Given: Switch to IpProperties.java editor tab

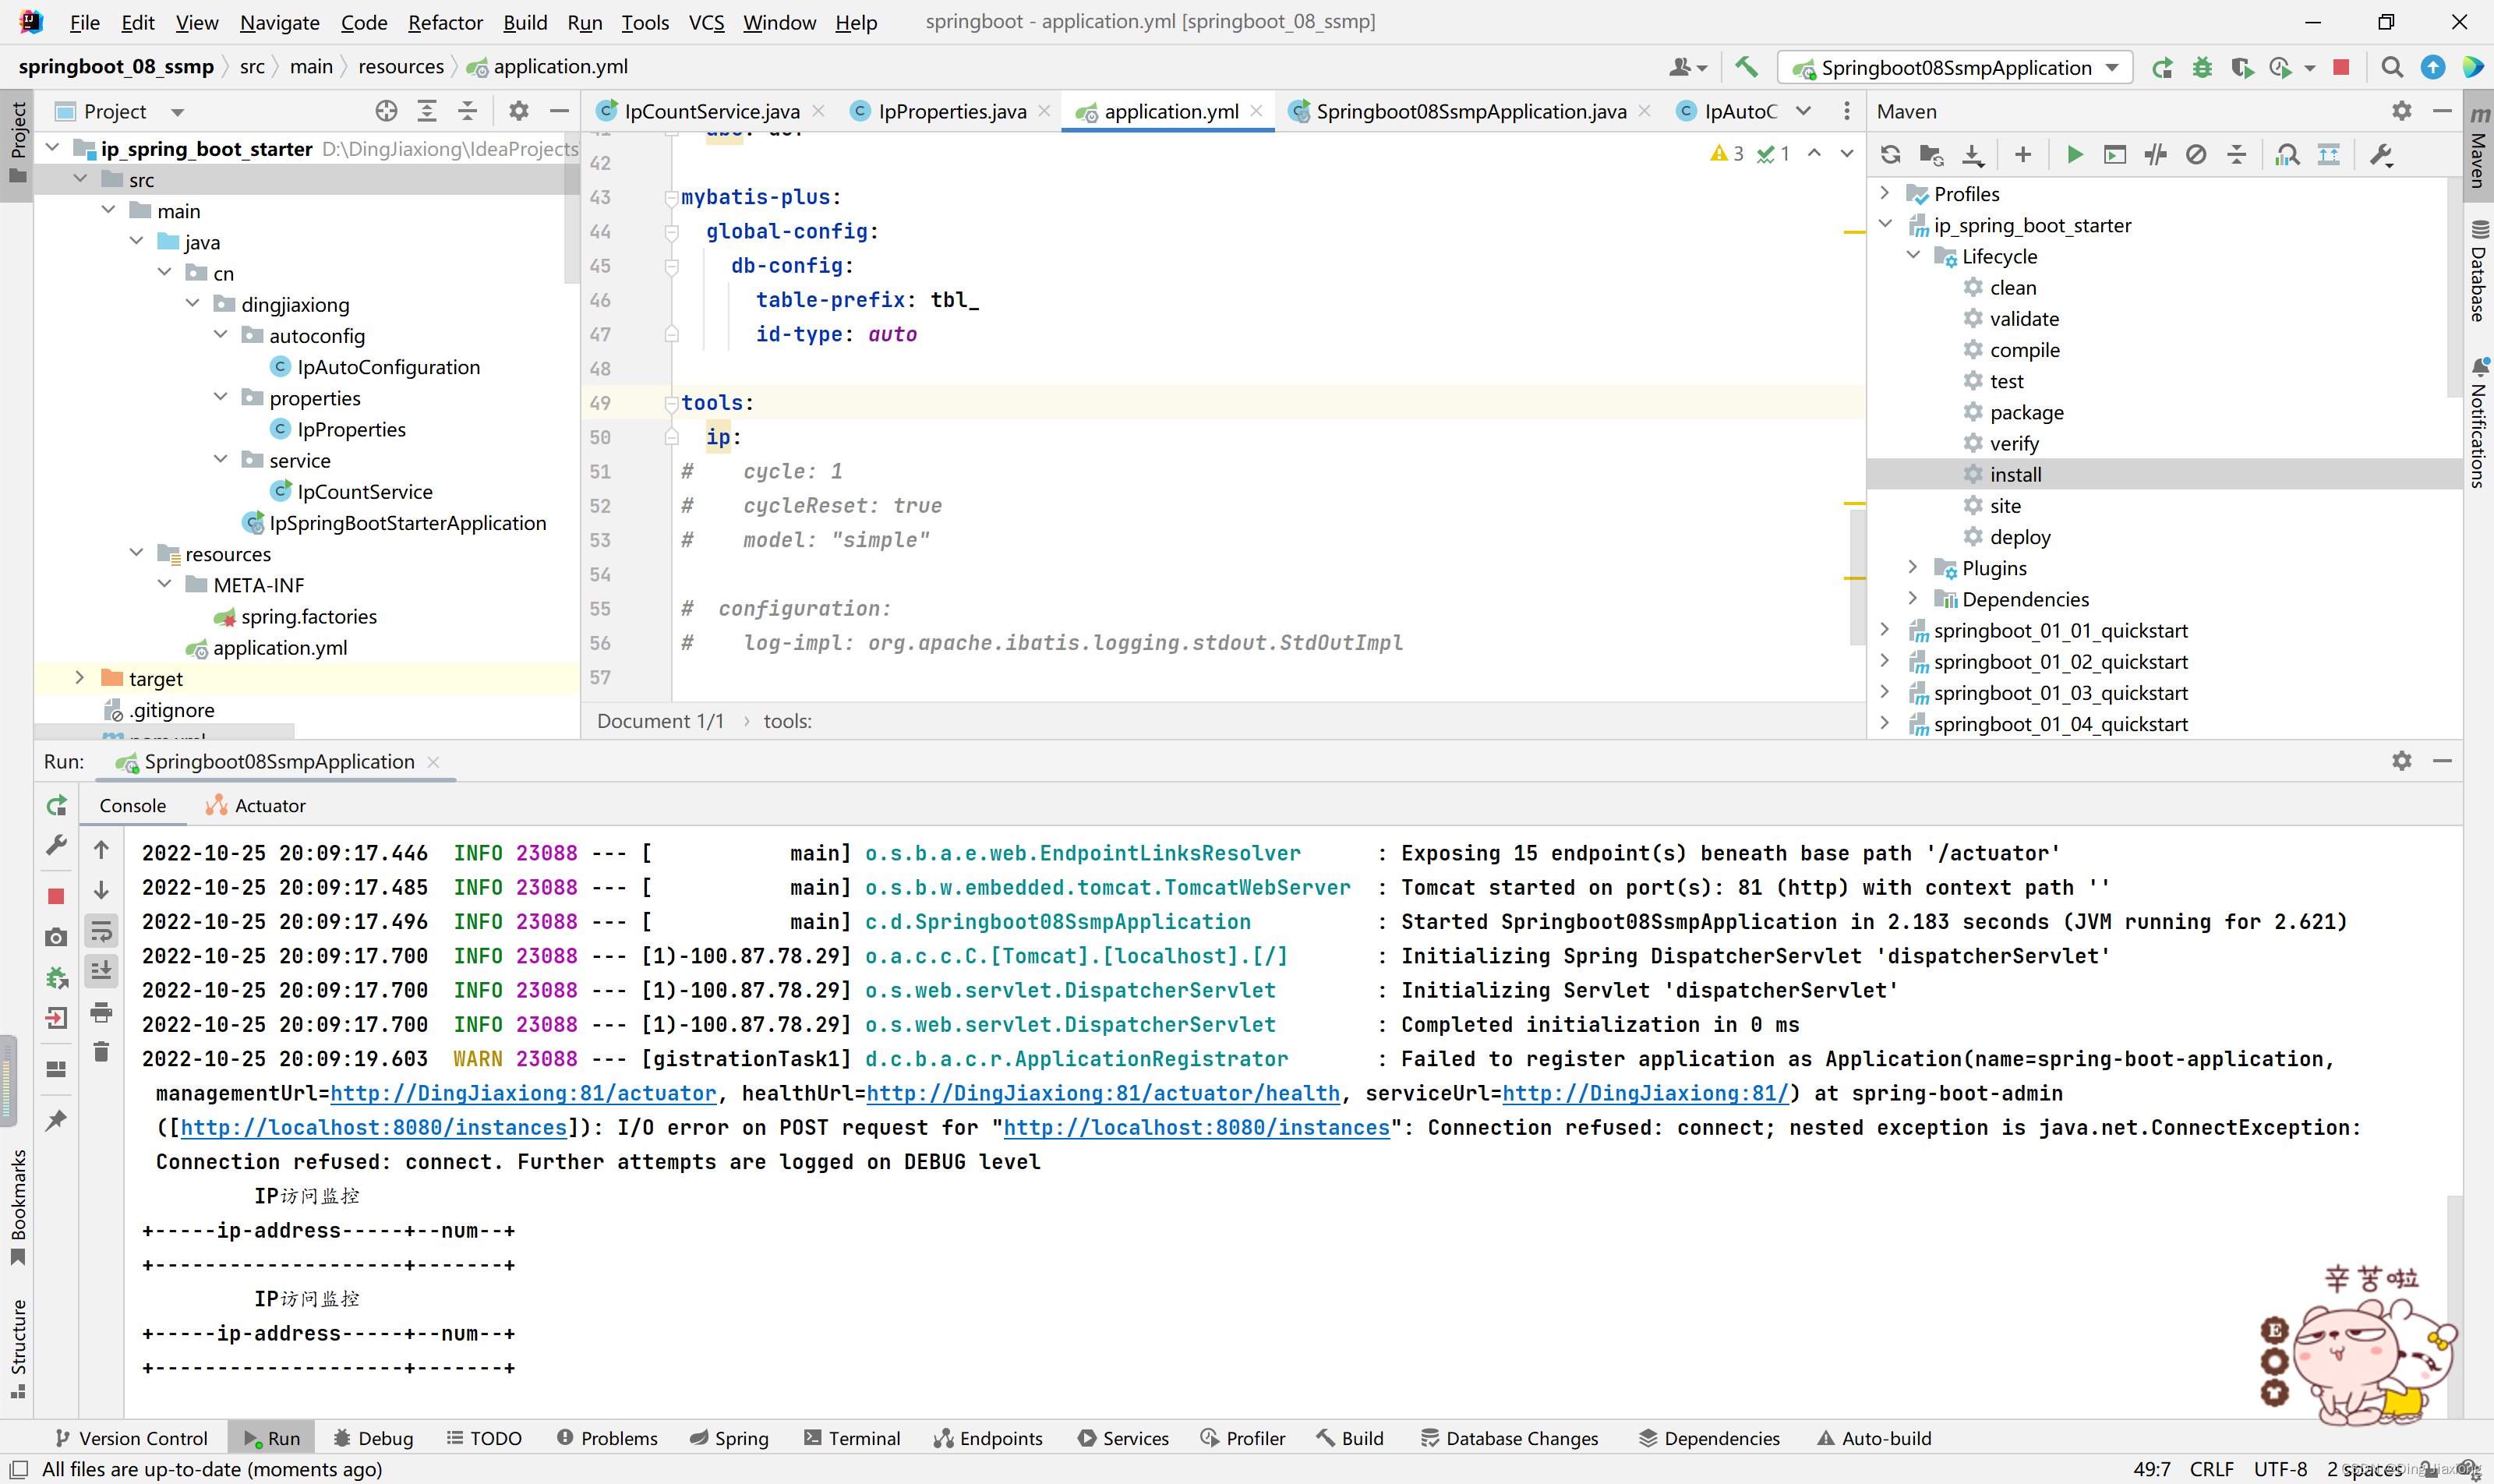Looking at the screenshot, I should point(950,111).
